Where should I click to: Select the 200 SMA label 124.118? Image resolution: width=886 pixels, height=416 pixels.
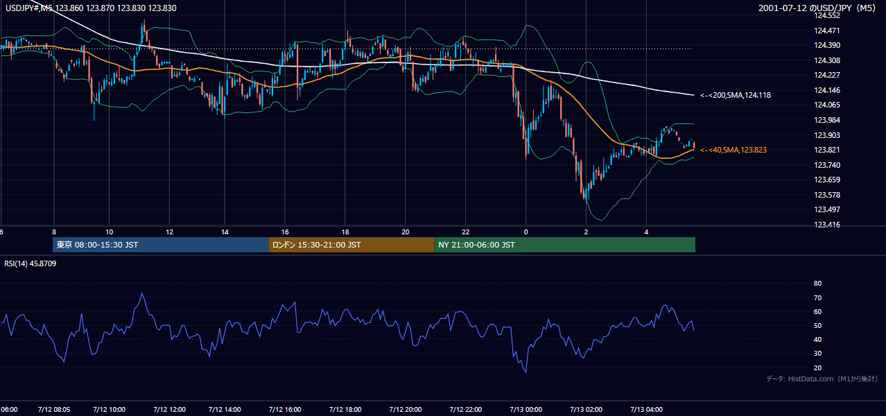[736, 95]
